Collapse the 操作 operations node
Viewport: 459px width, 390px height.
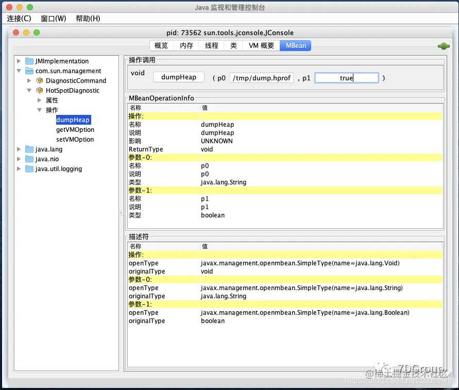tap(39, 110)
